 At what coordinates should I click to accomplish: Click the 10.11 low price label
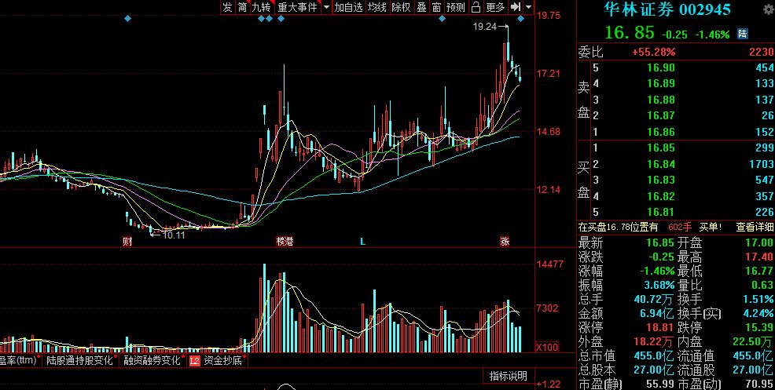pyautogui.click(x=174, y=235)
